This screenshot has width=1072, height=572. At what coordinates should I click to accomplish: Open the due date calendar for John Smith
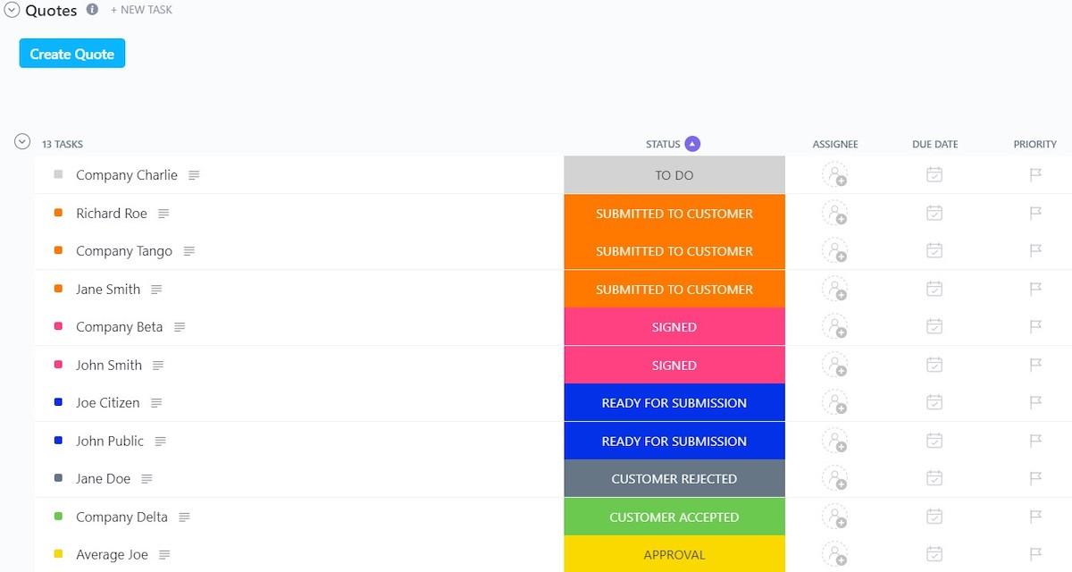tap(934, 366)
